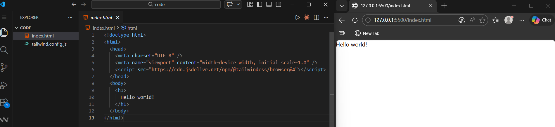Open the New Tab favorites bar shortcut
555x127 pixels.
[367, 33]
